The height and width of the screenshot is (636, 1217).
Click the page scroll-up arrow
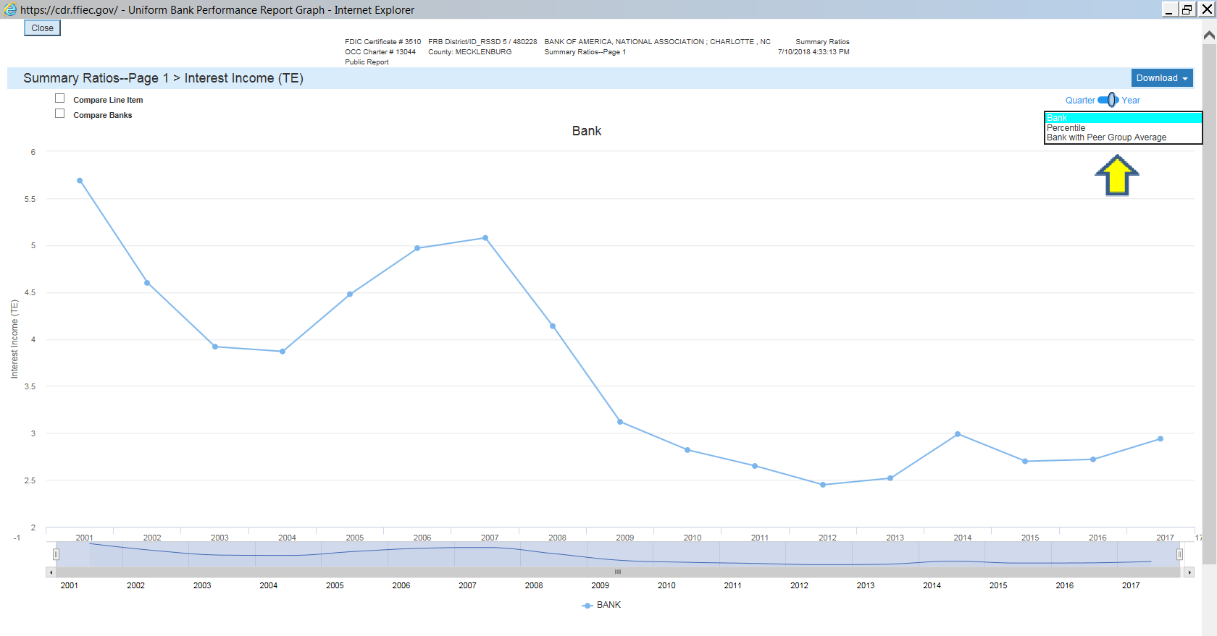coord(1209,35)
